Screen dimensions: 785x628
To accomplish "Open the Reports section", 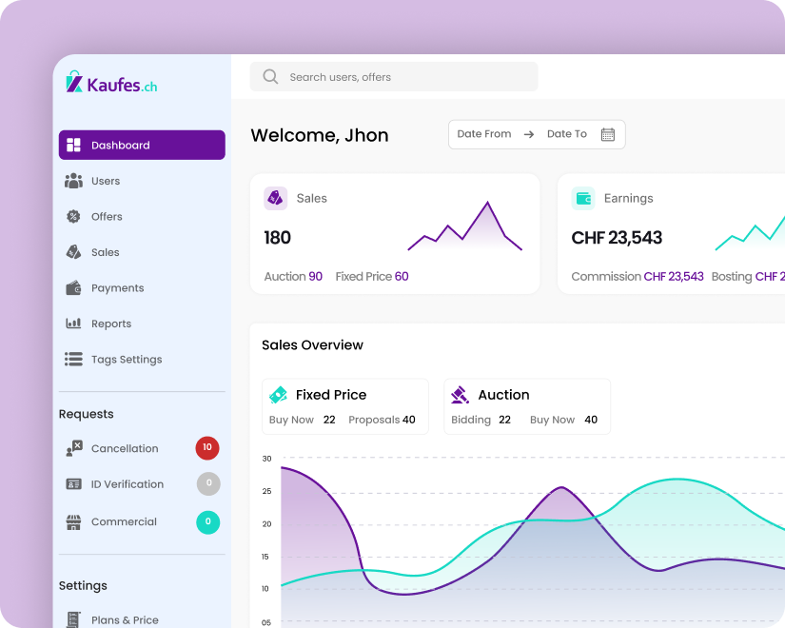I will tap(142, 324).
